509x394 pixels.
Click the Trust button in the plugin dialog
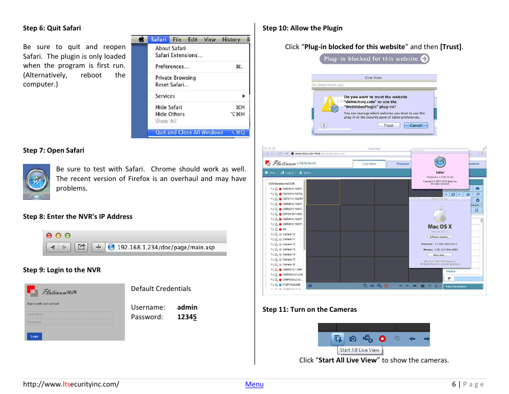click(388, 125)
